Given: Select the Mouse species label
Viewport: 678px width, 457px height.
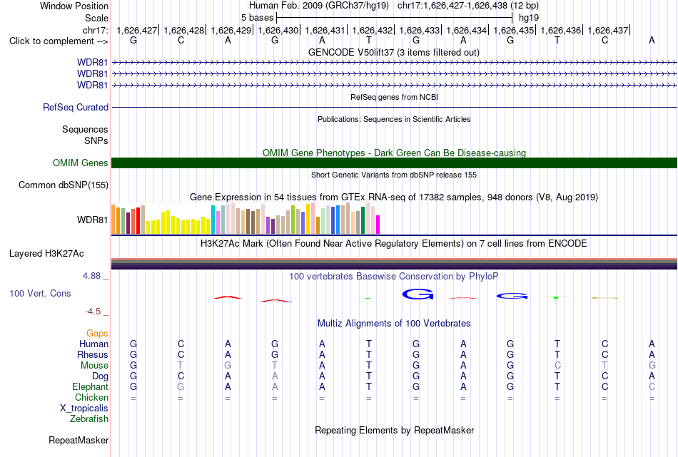Looking at the screenshot, I should [94, 366].
